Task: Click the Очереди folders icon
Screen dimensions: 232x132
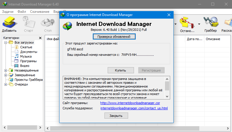Action: click(11, 84)
